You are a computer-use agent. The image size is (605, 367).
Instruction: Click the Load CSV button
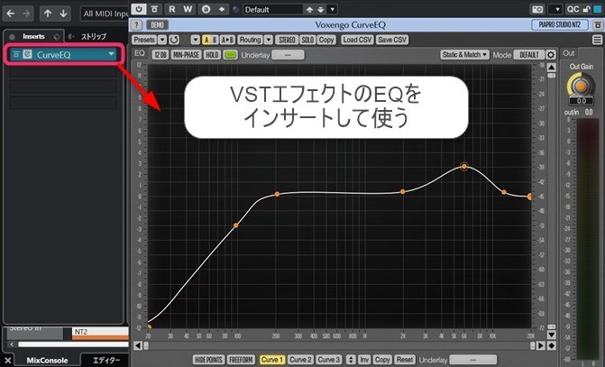[x=357, y=40]
